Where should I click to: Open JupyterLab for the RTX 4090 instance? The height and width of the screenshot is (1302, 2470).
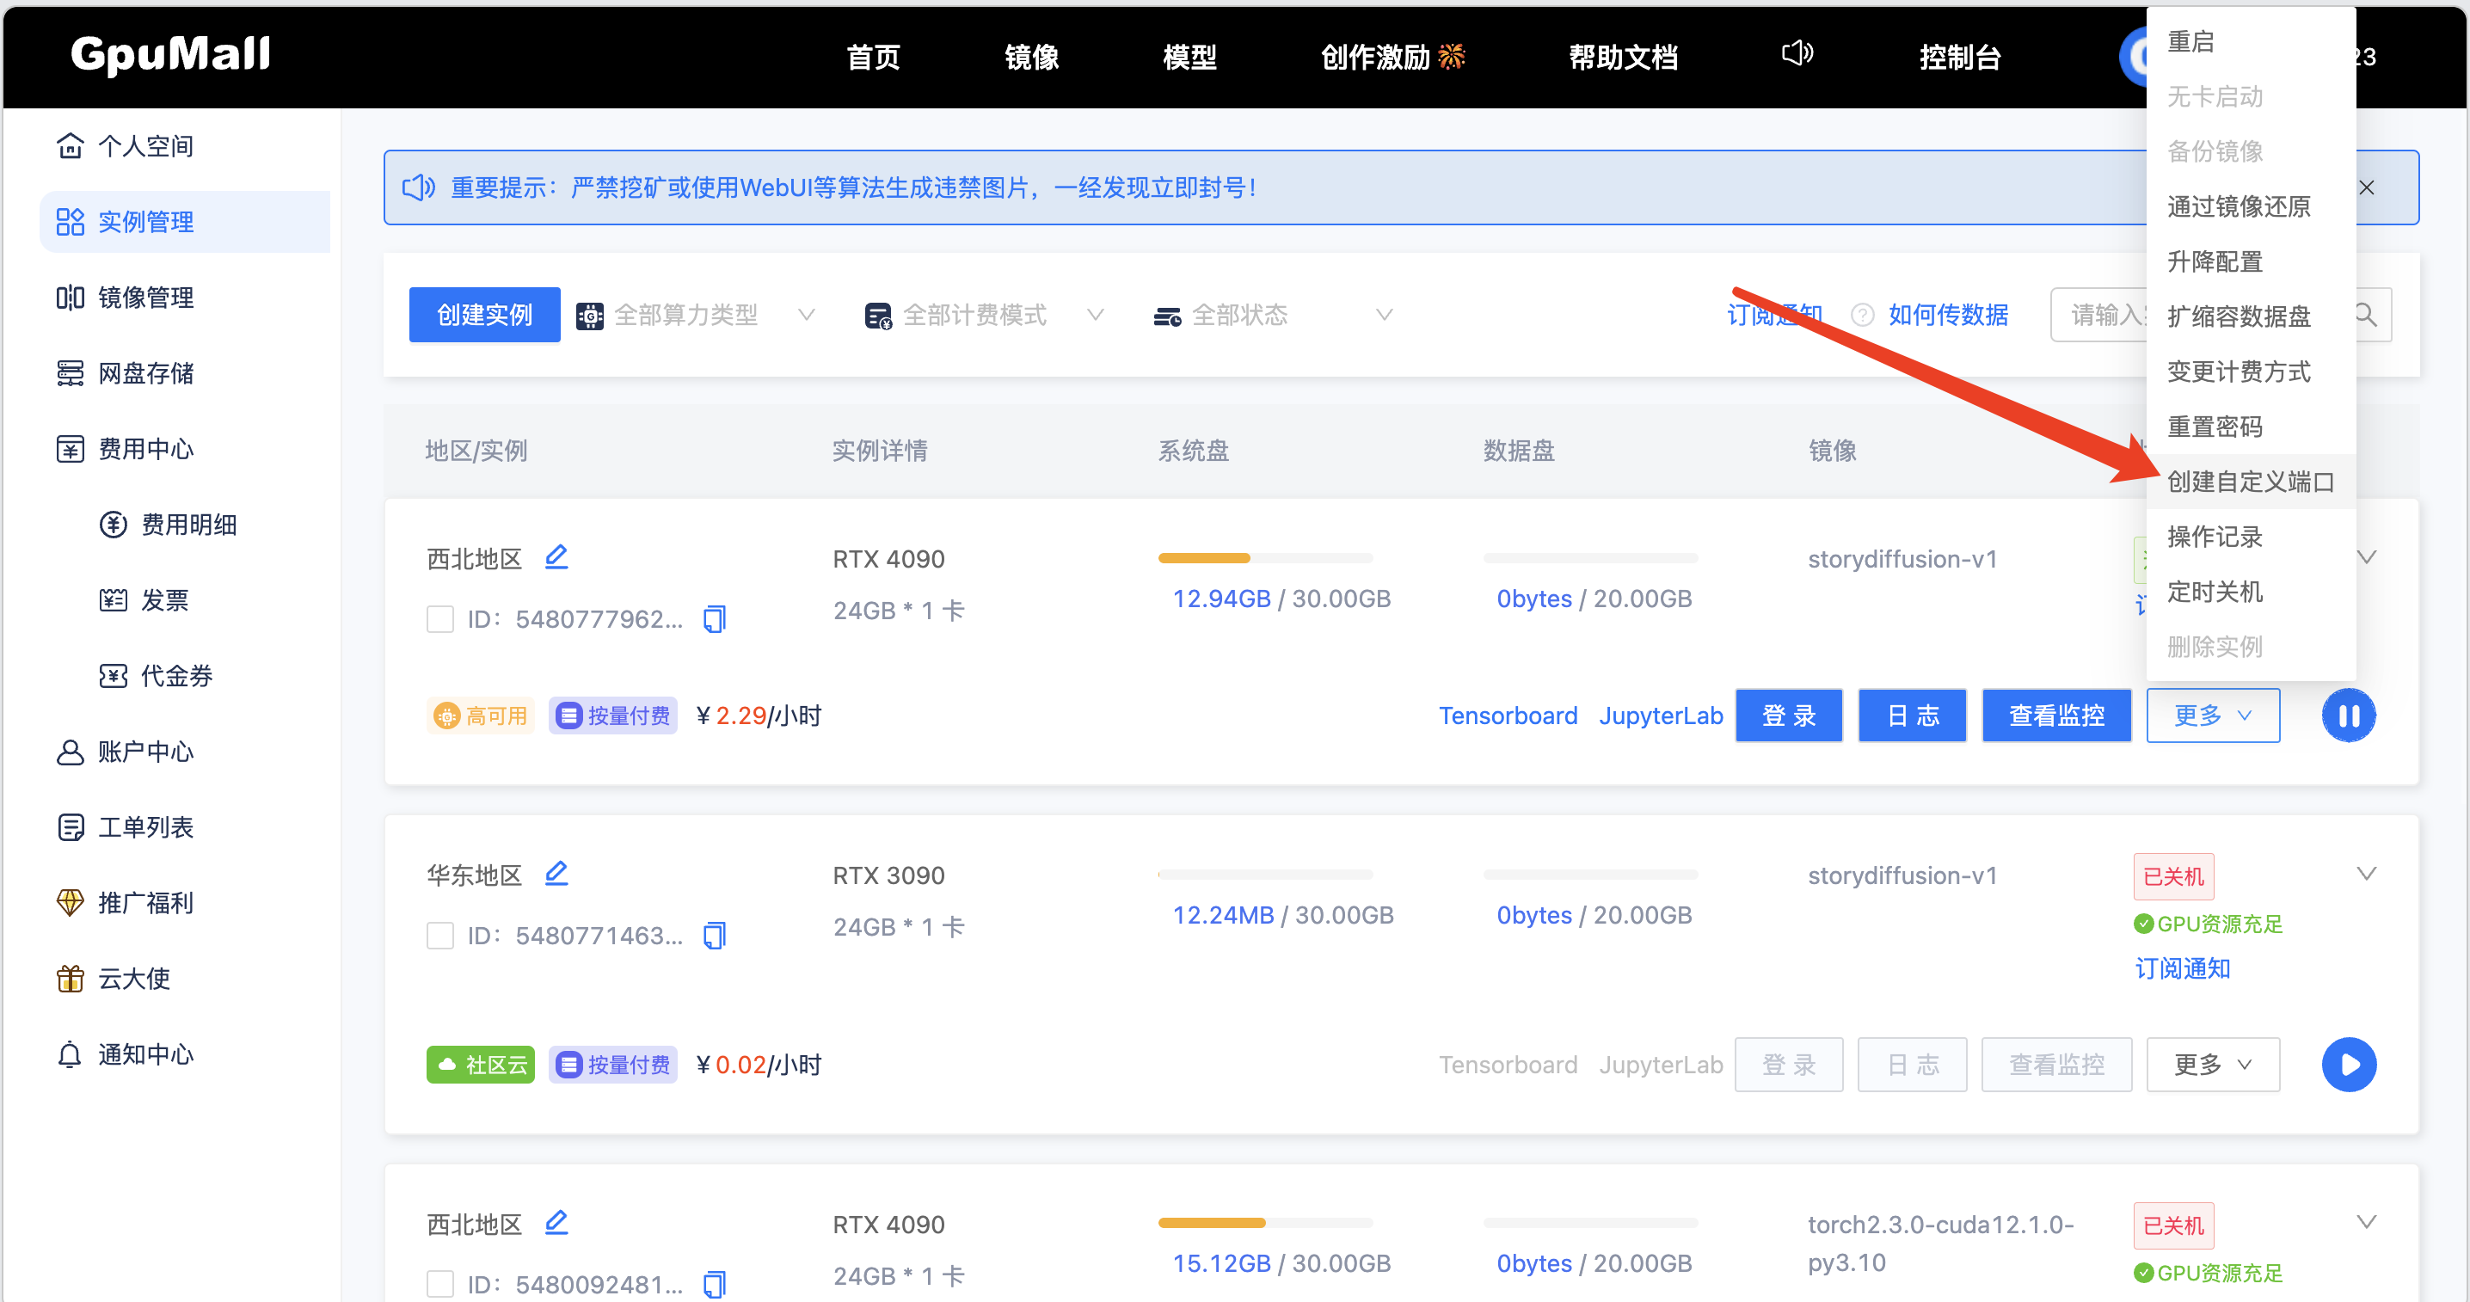click(x=1661, y=715)
